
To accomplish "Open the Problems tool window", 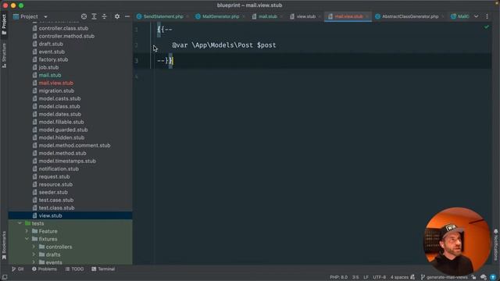I will [x=45, y=269].
